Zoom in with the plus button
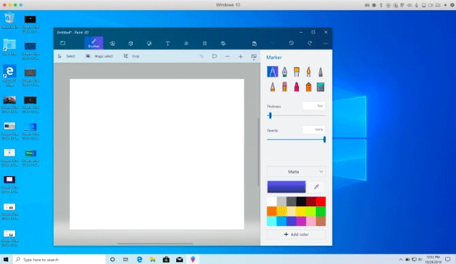The image size is (456, 264). click(240, 56)
